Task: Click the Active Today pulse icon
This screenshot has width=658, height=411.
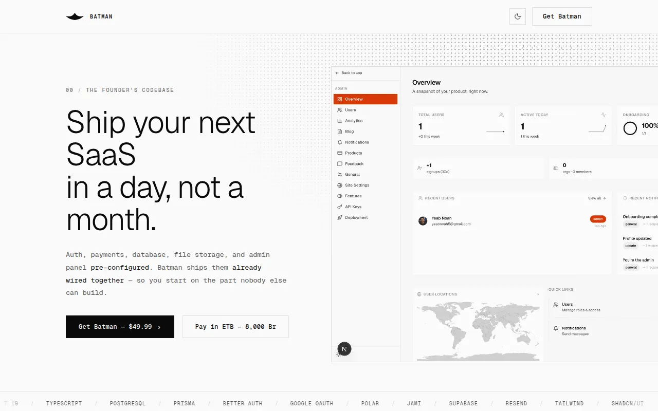Action: click(x=604, y=115)
